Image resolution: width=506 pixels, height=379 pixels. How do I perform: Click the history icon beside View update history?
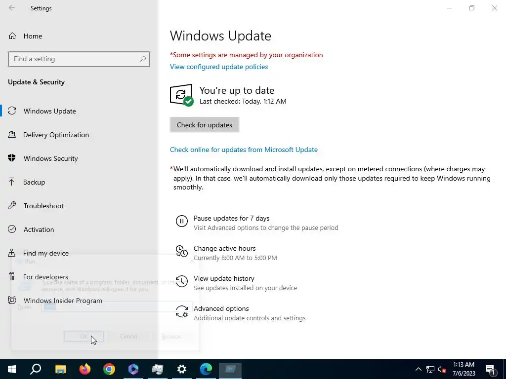pyautogui.click(x=182, y=281)
